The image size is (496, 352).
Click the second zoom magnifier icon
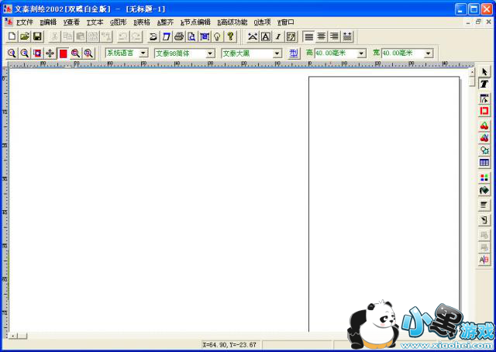pyautogui.click(x=25, y=53)
